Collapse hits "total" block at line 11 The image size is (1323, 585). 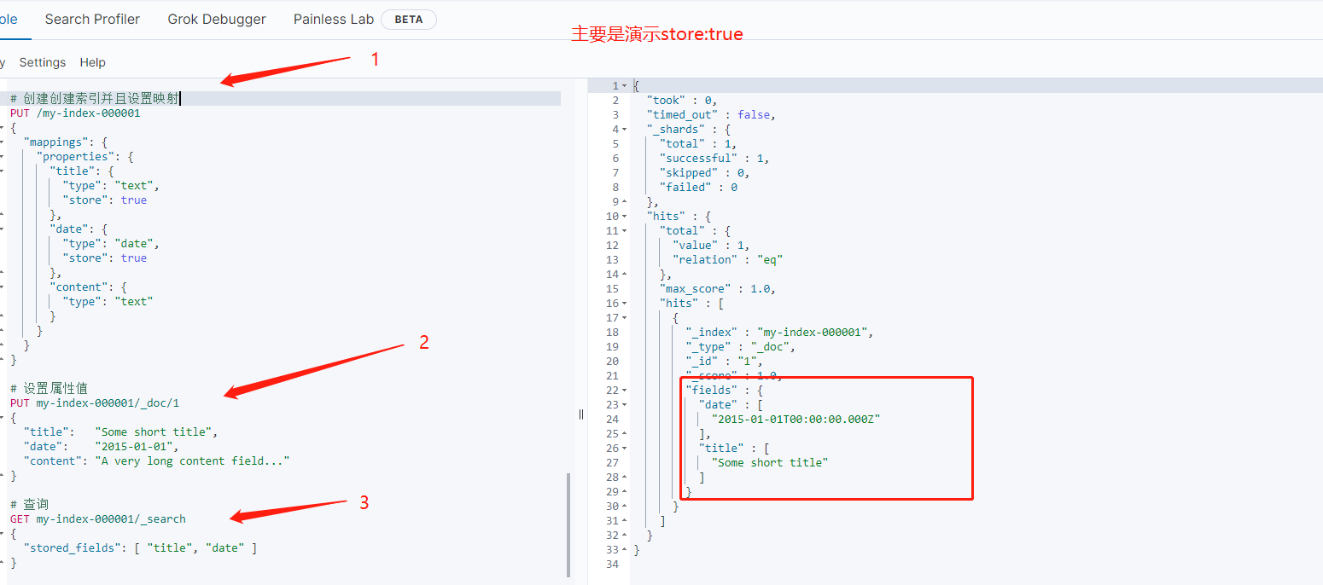pyautogui.click(x=624, y=231)
